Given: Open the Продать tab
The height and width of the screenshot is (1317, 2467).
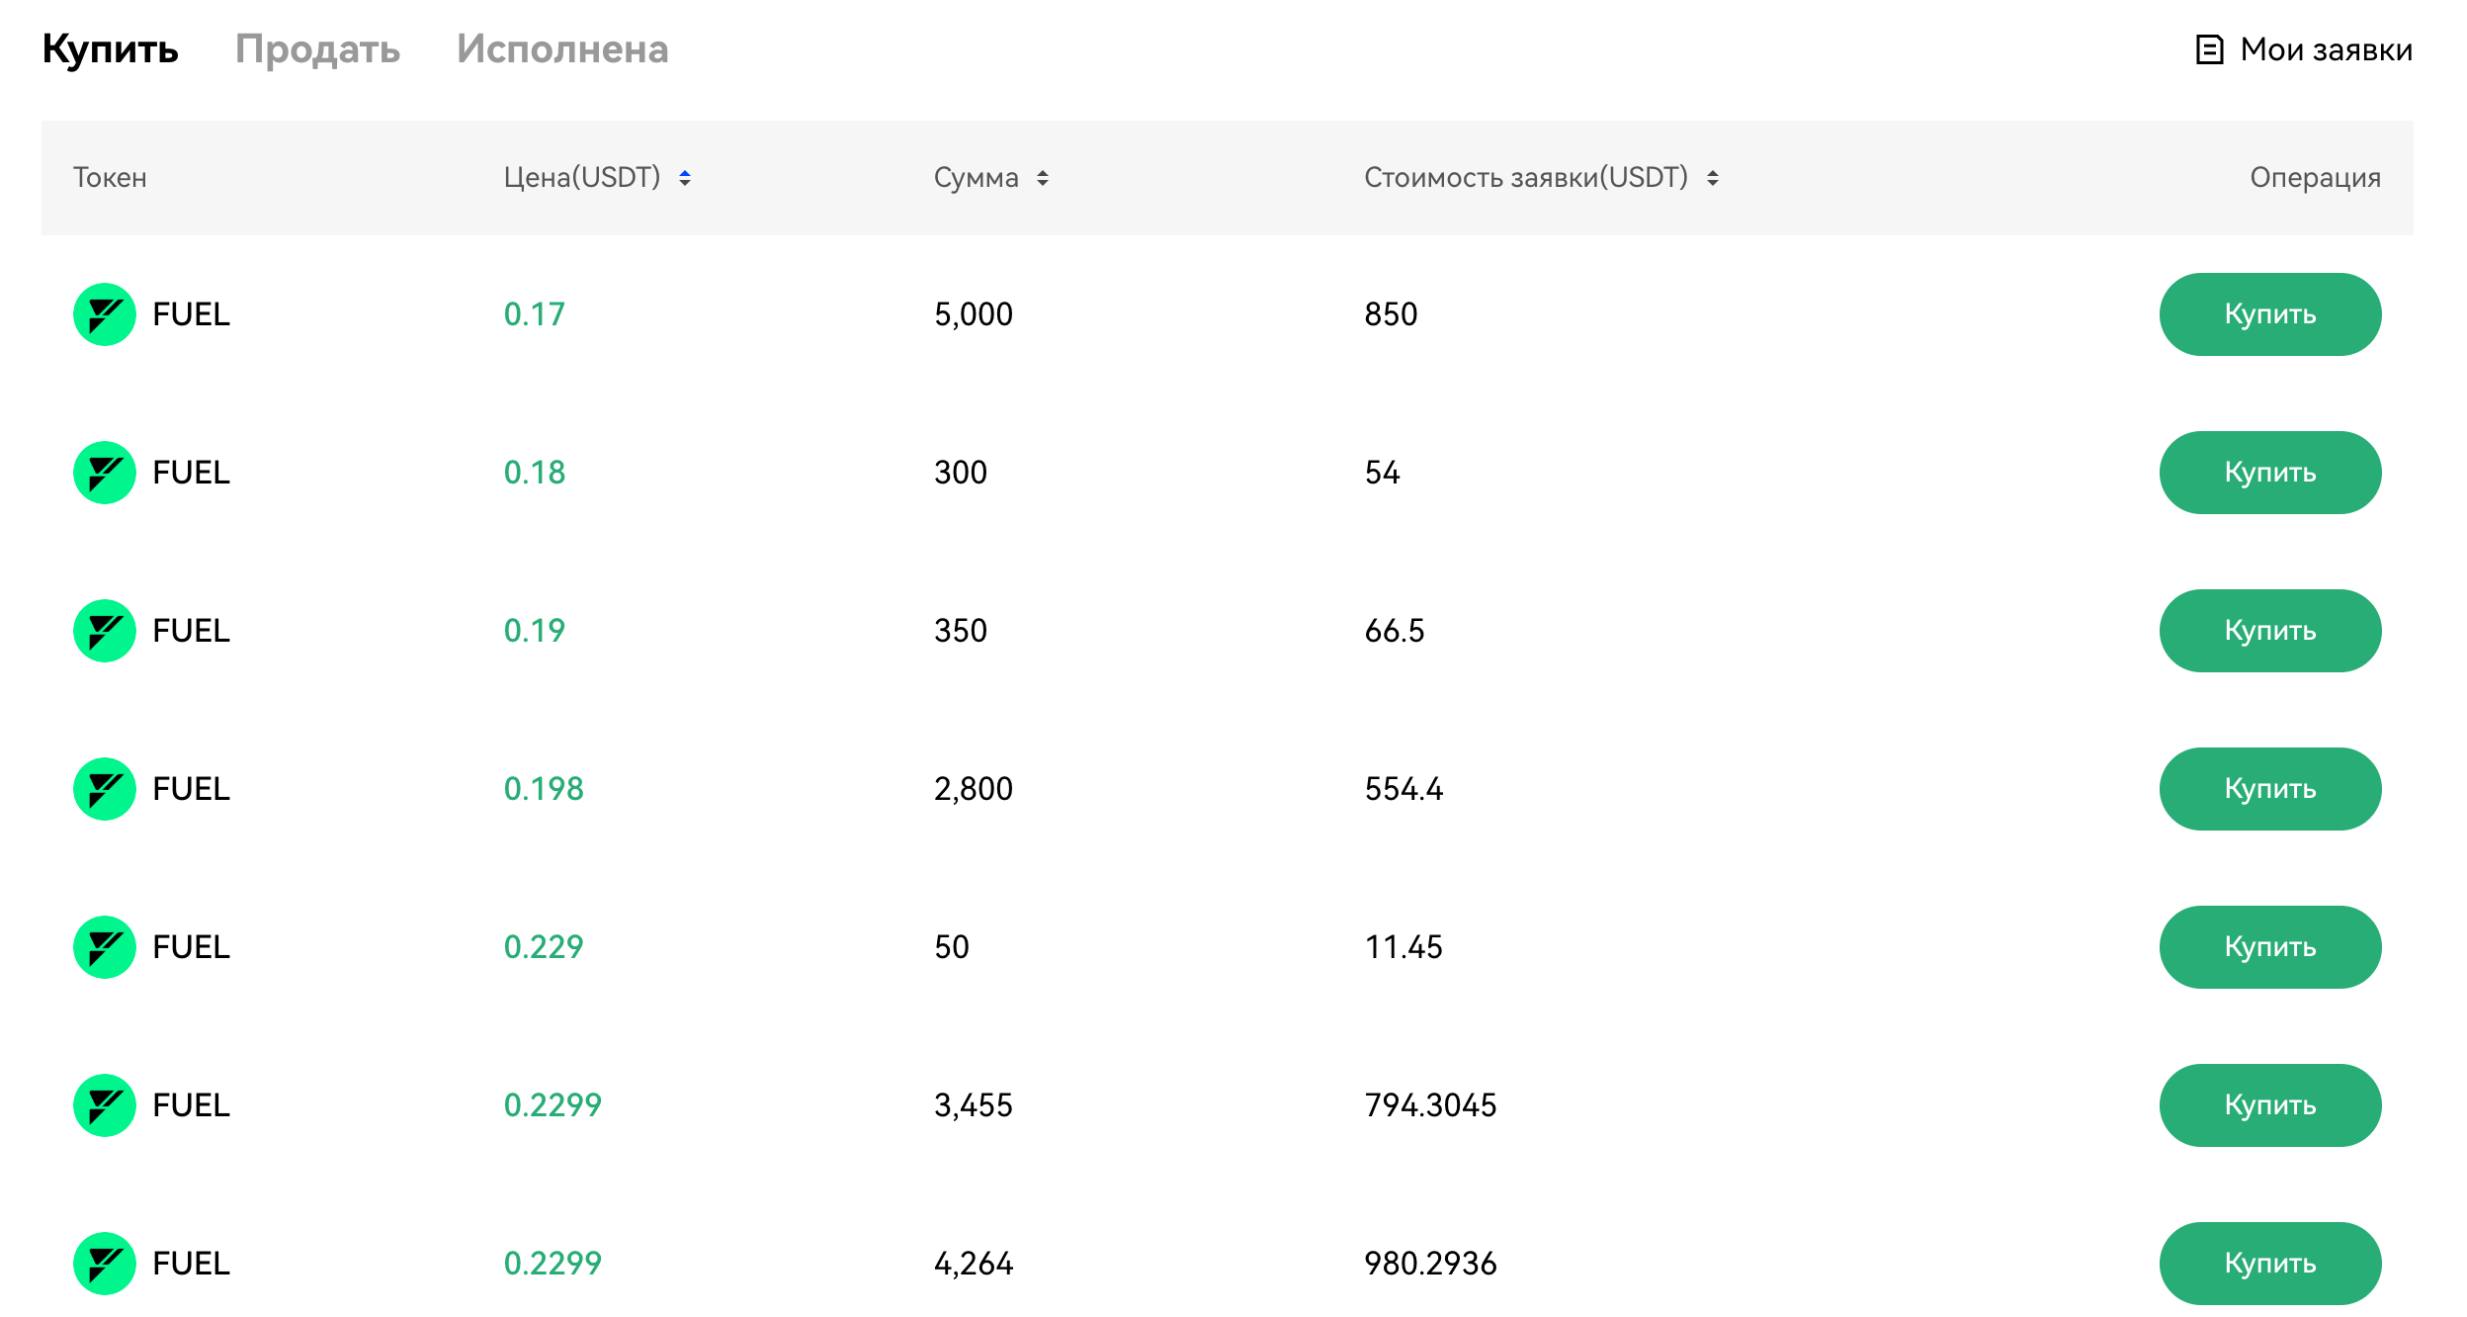Looking at the screenshot, I should [x=317, y=49].
